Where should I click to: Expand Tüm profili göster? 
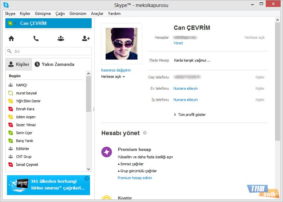click(190, 115)
